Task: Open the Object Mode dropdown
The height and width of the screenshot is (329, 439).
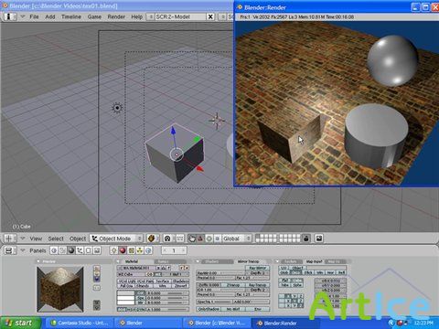Action: click(x=116, y=239)
